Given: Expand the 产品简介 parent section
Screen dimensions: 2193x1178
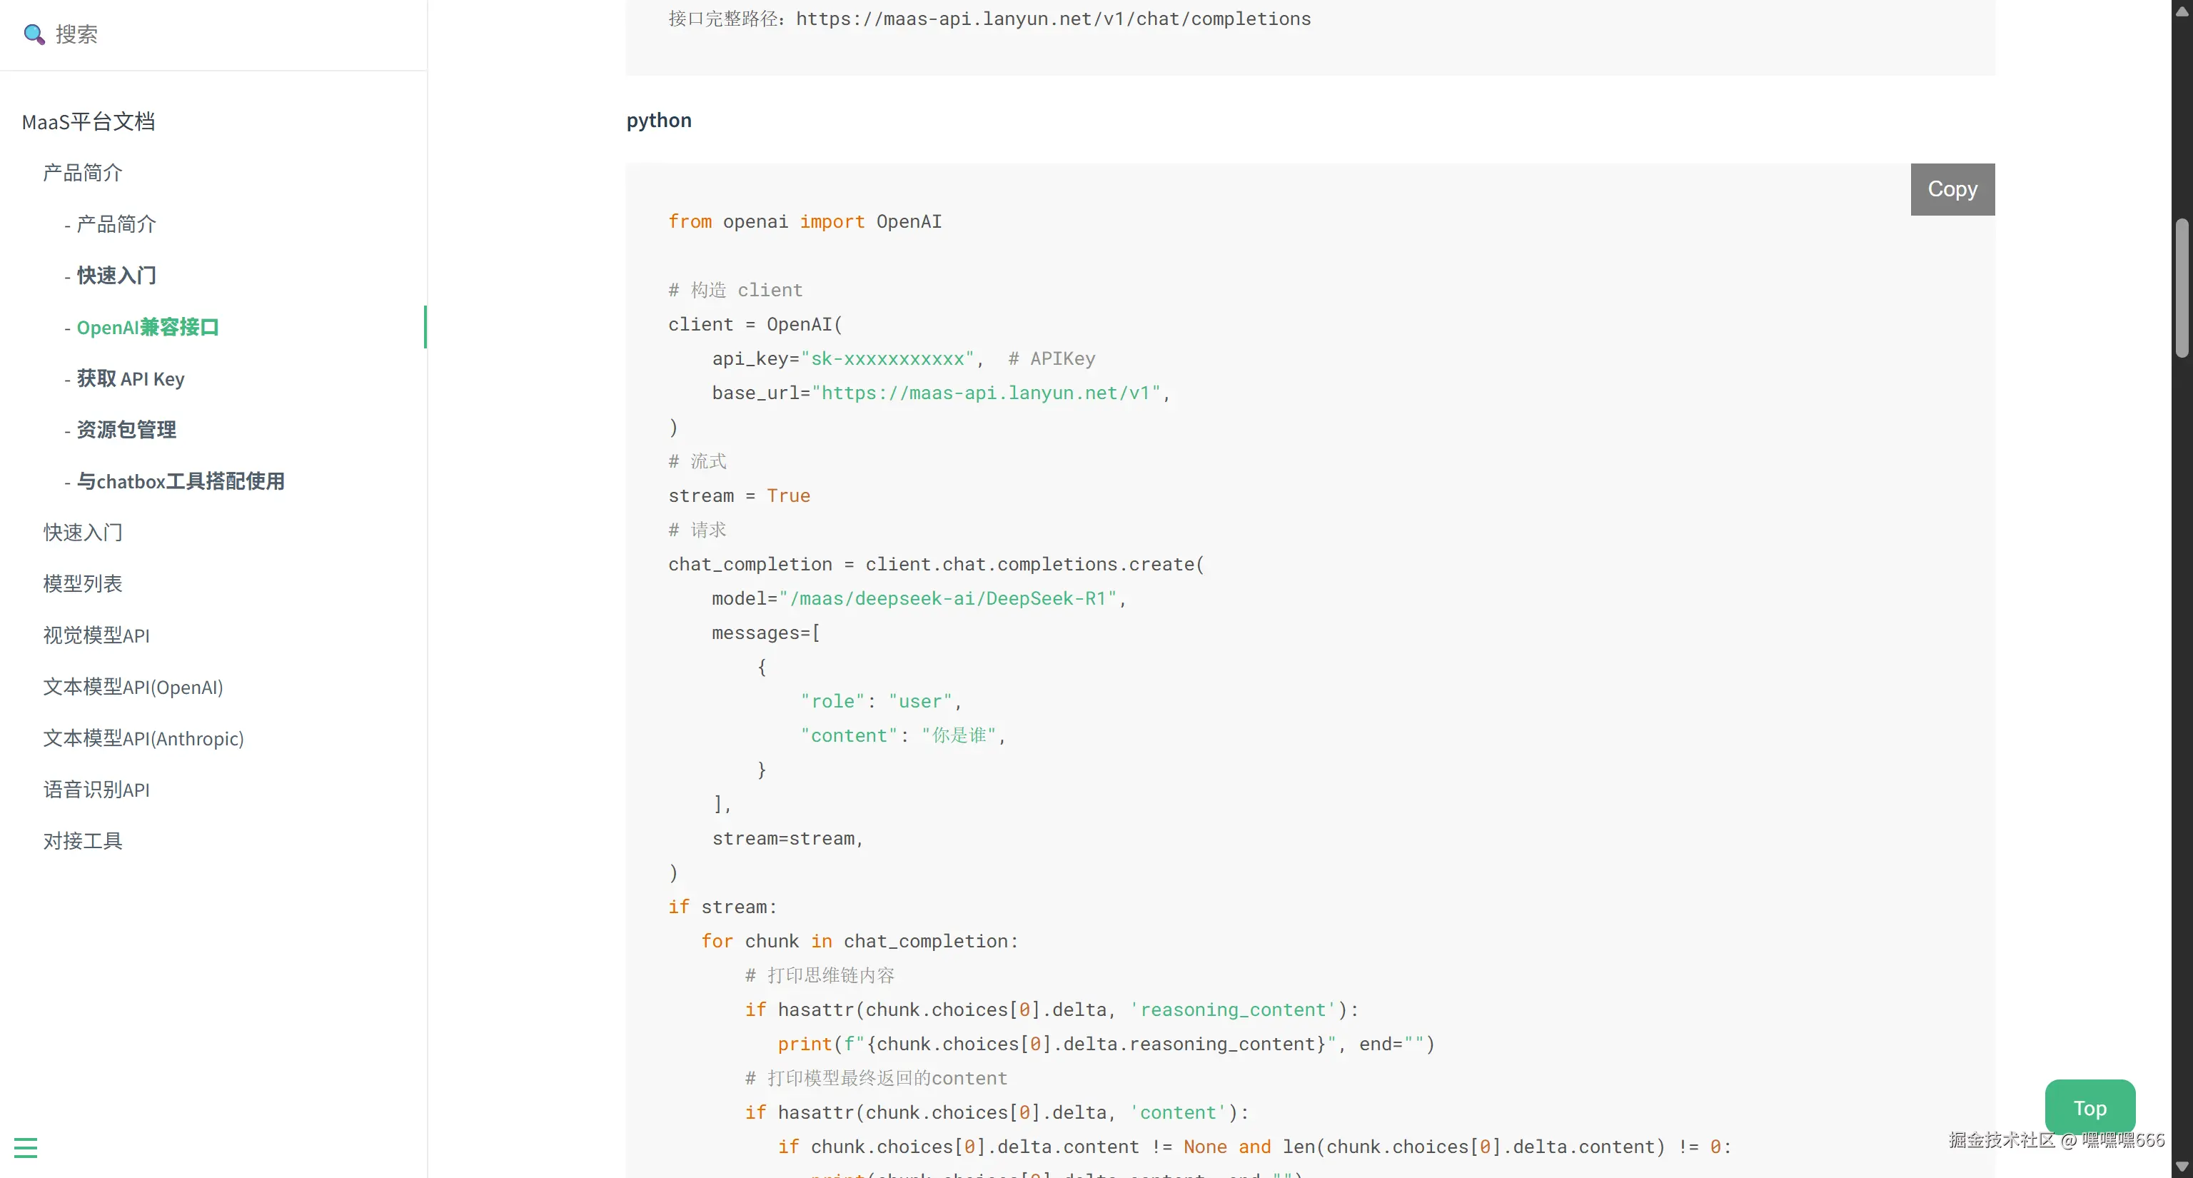Looking at the screenshot, I should click(x=83, y=173).
